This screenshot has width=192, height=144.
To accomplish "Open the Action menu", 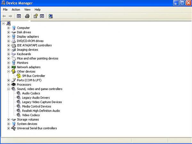I will pos(16,10).
